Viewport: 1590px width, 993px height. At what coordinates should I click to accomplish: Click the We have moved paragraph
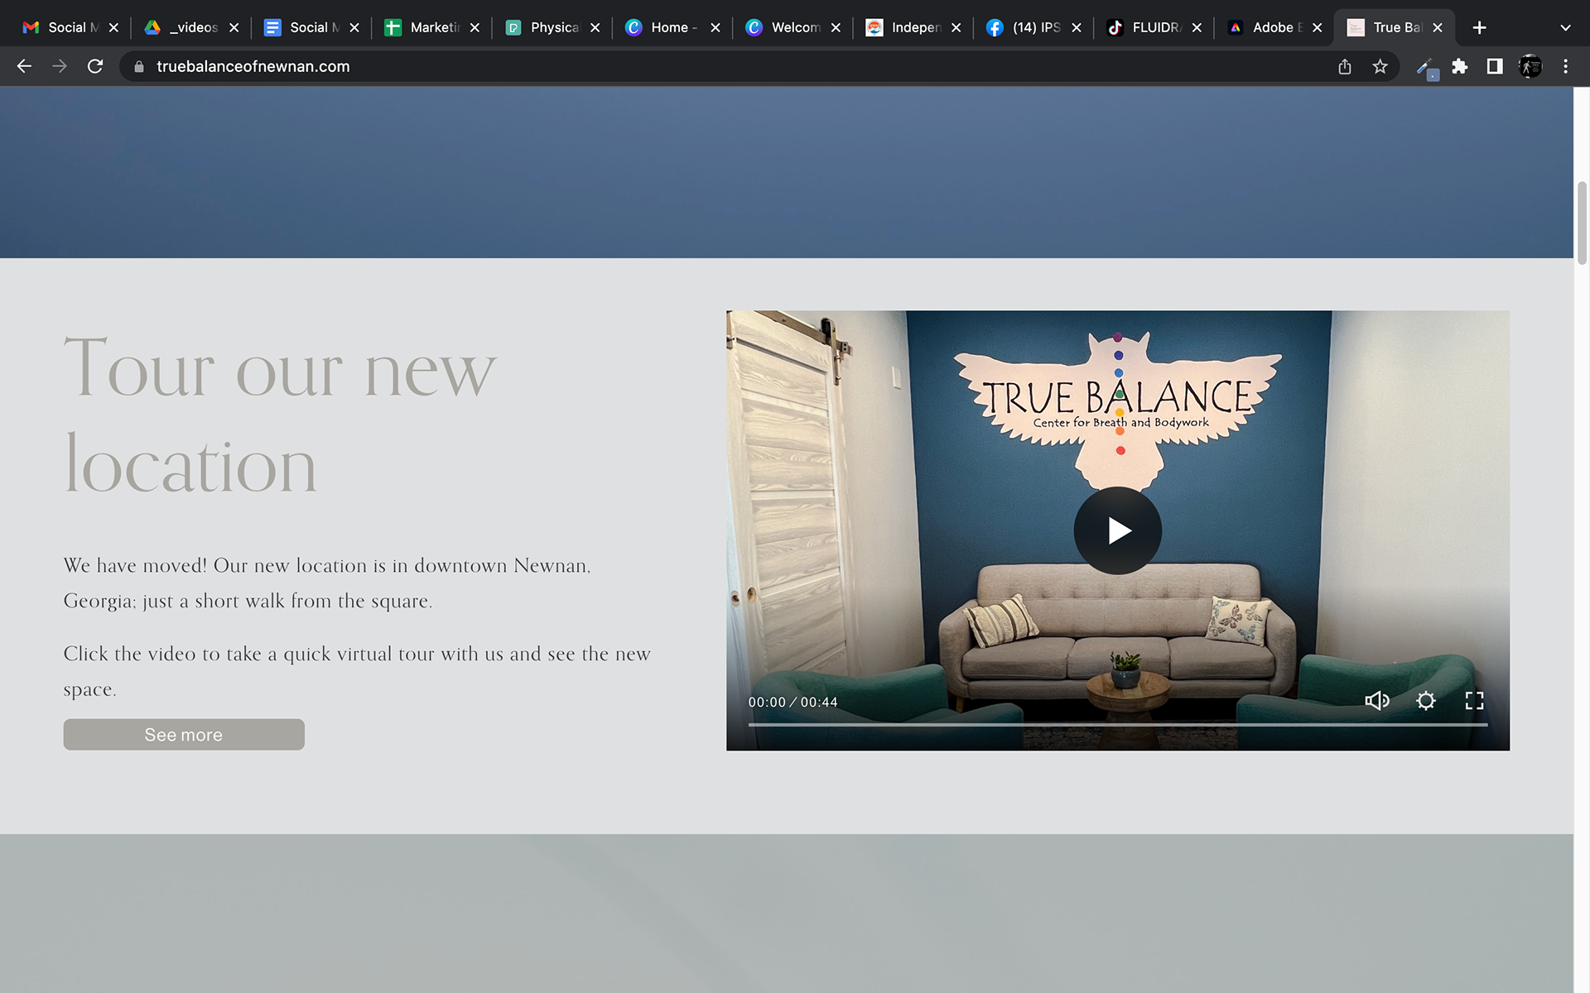327,583
